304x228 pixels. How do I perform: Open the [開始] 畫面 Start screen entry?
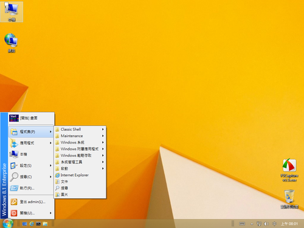point(31,118)
